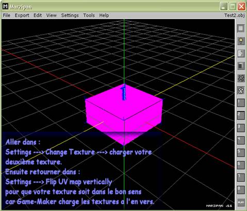Toggle the light bulb lighting icon
247x211 pixels.
pos(241,41)
